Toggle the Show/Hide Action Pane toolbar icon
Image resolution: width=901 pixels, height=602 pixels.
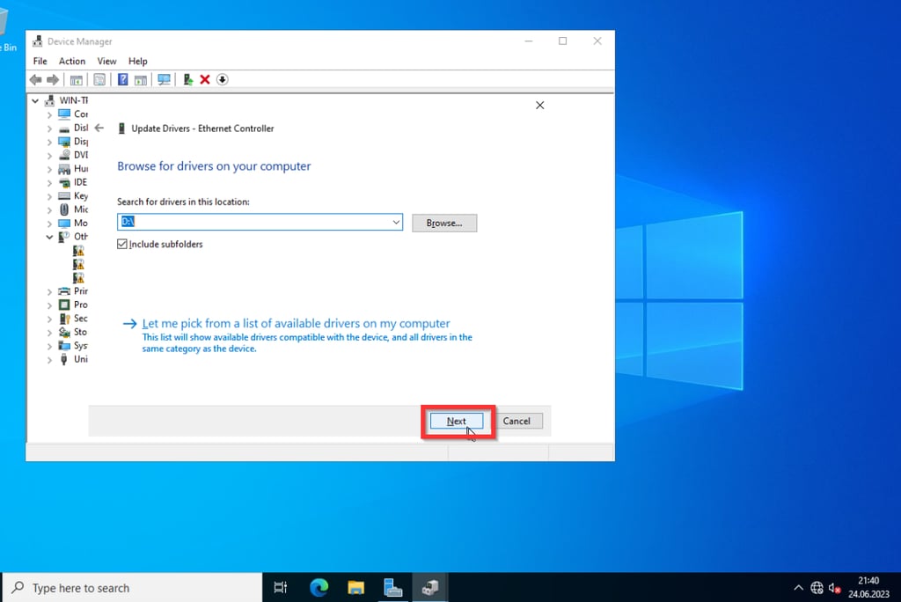click(140, 79)
